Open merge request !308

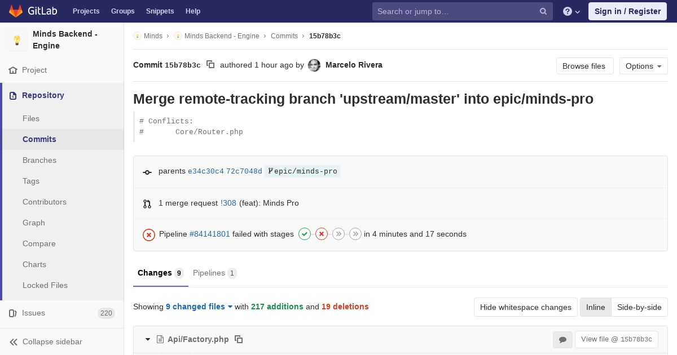tap(228, 203)
